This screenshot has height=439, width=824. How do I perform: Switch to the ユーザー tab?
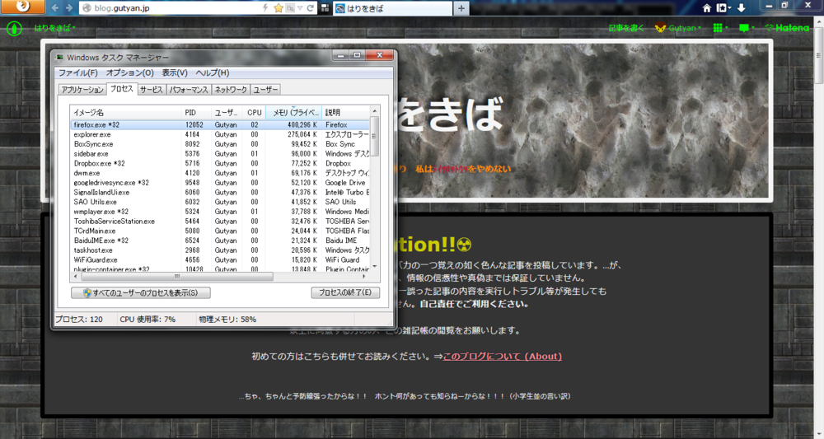265,90
